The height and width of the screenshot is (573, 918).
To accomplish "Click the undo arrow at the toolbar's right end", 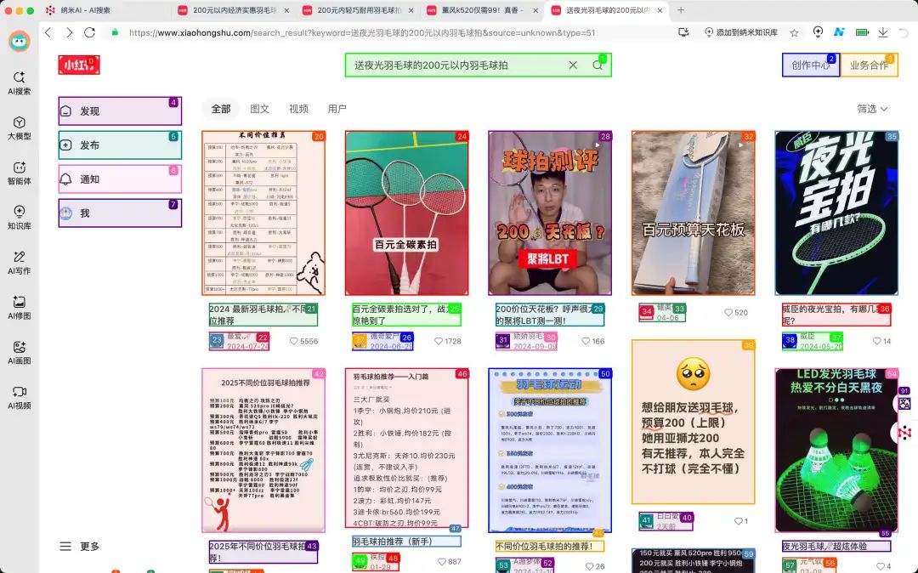I will point(904,33).
